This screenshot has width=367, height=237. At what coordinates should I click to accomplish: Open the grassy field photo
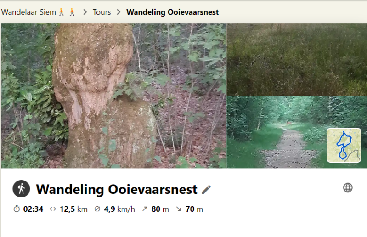[297, 59]
